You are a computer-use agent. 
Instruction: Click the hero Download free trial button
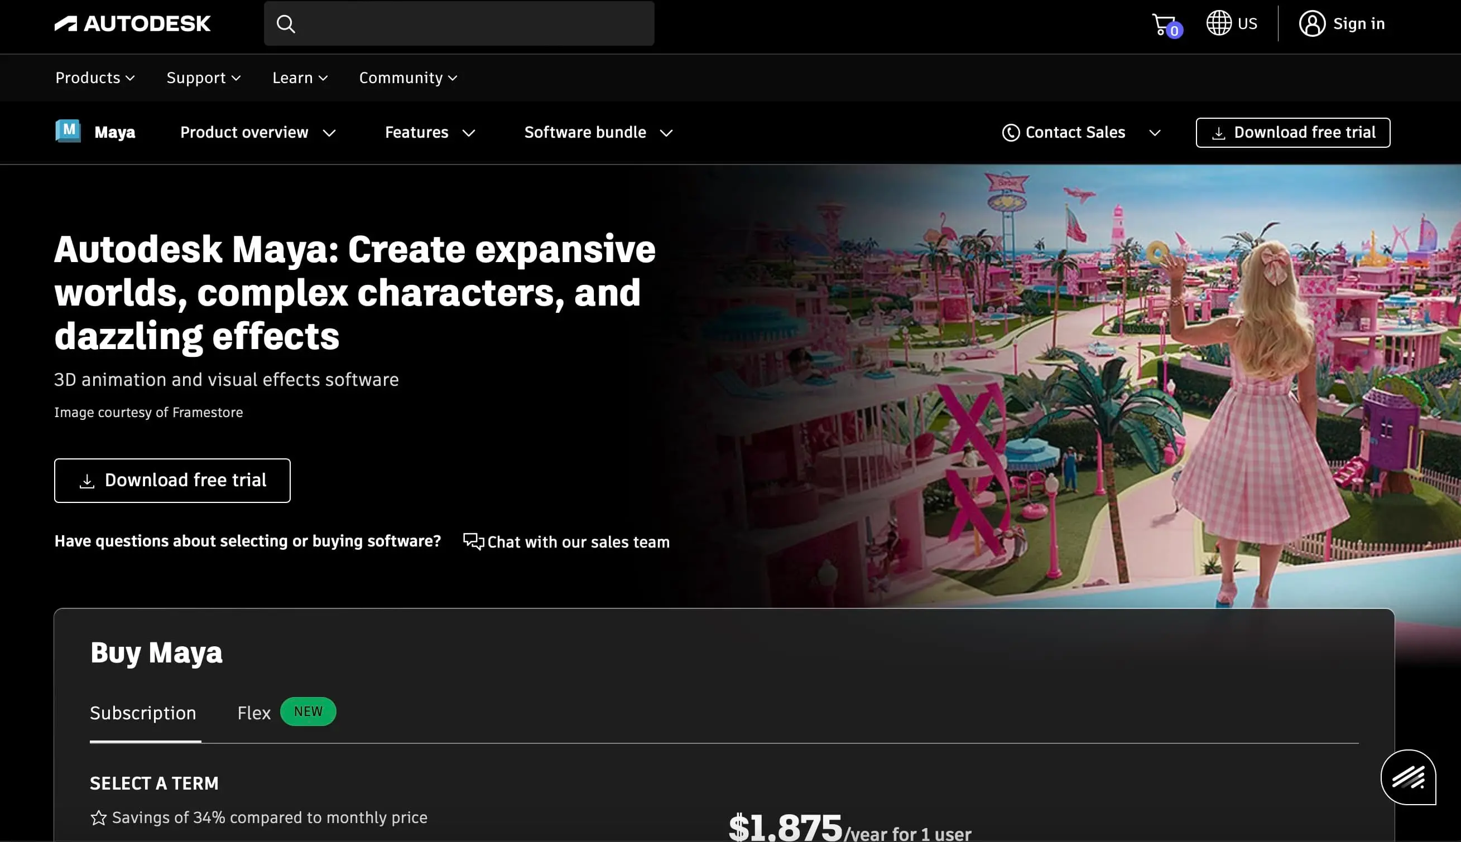tap(172, 480)
